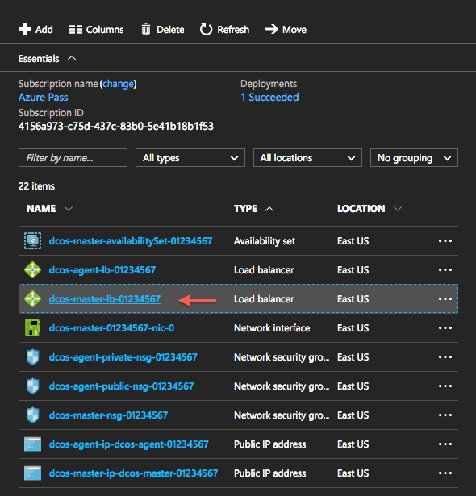Screen dimensions: 476x496
Task: Sort by the NAME column header
Action: pyautogui.click(x=41, y=209)
